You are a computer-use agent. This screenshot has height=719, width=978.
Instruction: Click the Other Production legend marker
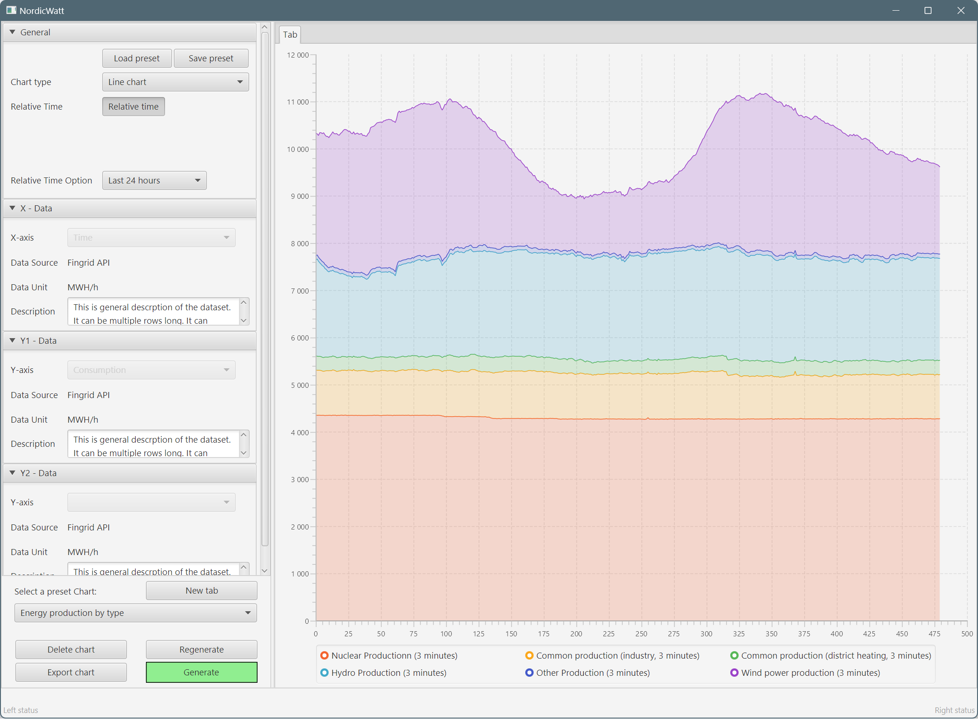529,673
